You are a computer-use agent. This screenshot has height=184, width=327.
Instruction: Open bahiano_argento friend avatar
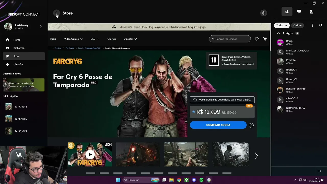[280, 90]
